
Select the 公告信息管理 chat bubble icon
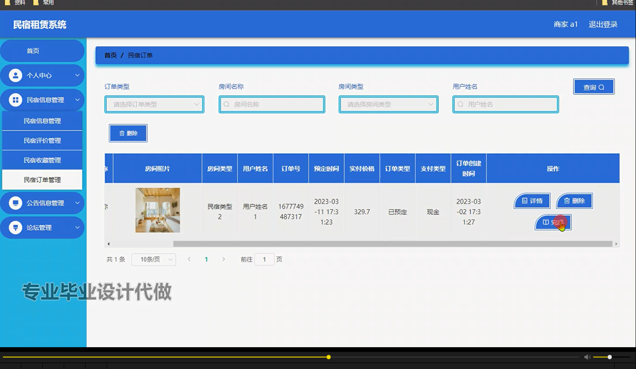[16, 203]
